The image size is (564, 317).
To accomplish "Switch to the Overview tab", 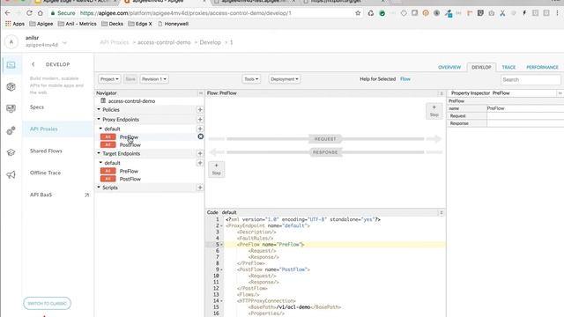I will tap(449, 67).
